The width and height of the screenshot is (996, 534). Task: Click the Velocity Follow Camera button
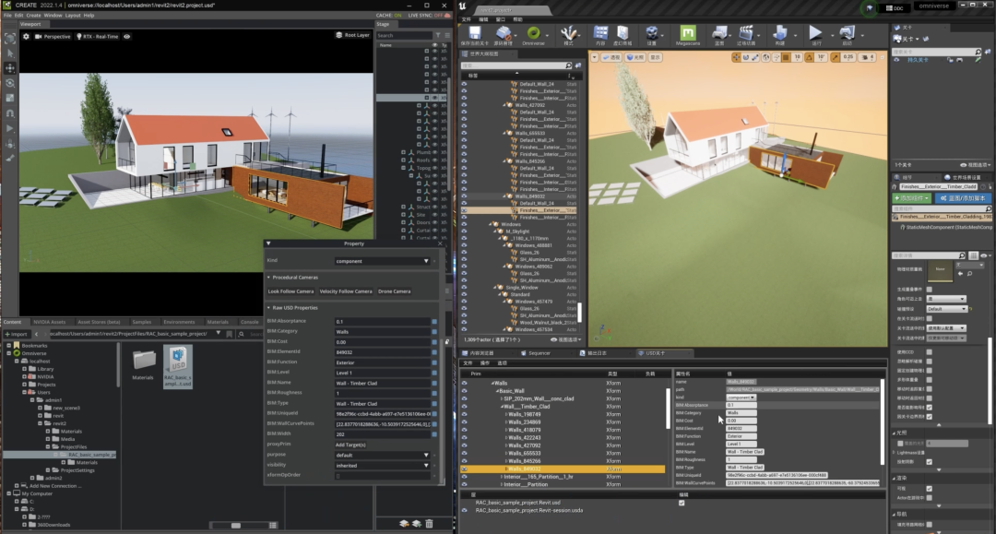(x=346, y=291)
